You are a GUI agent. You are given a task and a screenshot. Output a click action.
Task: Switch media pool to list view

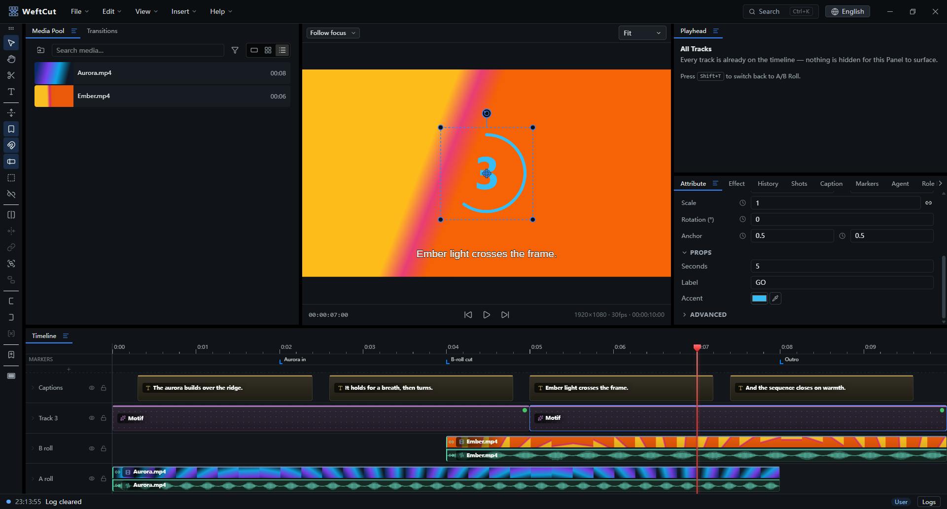pos(282,50)
